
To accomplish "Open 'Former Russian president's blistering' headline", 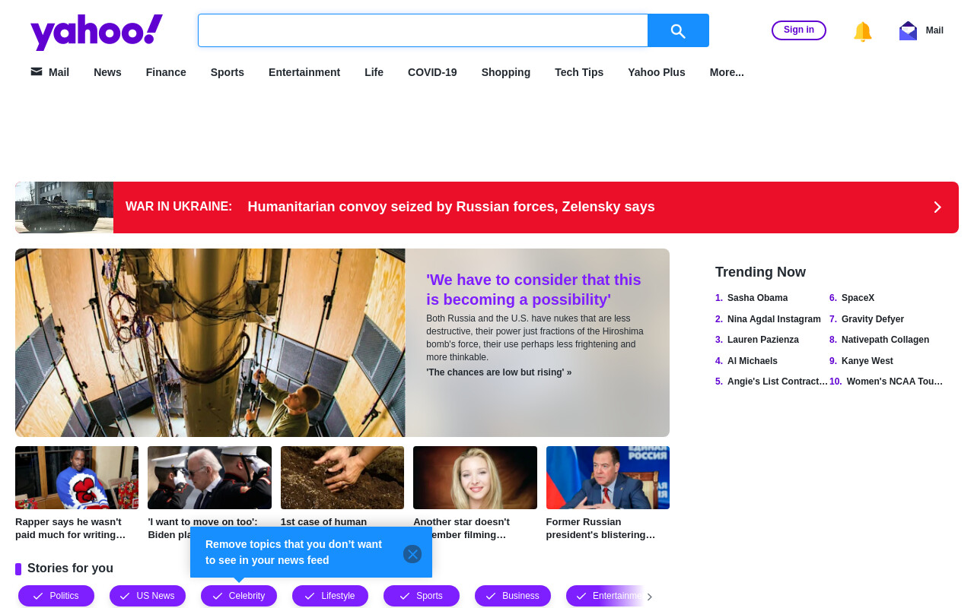I will point(600,528).
